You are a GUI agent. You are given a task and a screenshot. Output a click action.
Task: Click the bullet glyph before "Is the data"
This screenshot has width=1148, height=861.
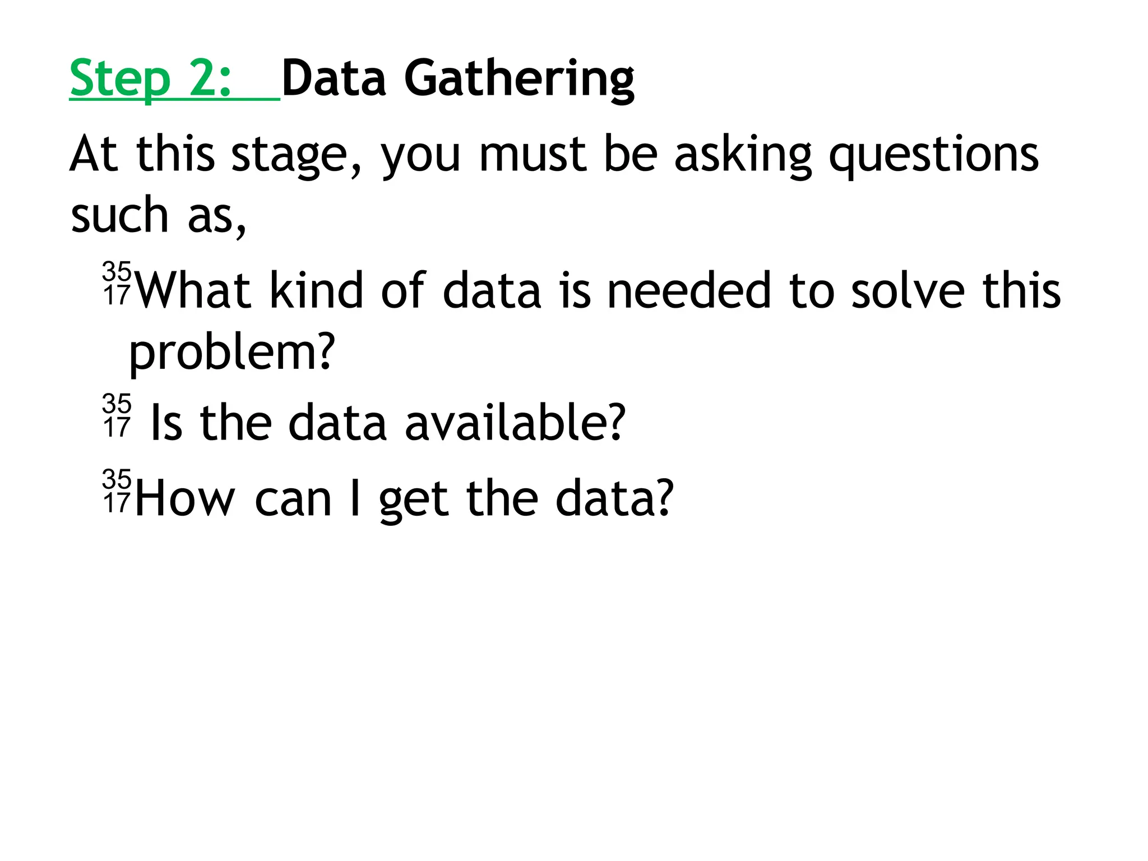pos(117,415)
